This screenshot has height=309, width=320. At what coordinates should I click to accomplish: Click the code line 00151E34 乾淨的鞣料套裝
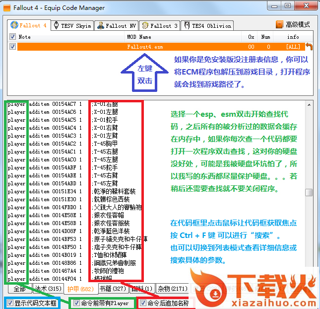coord(71,191)
